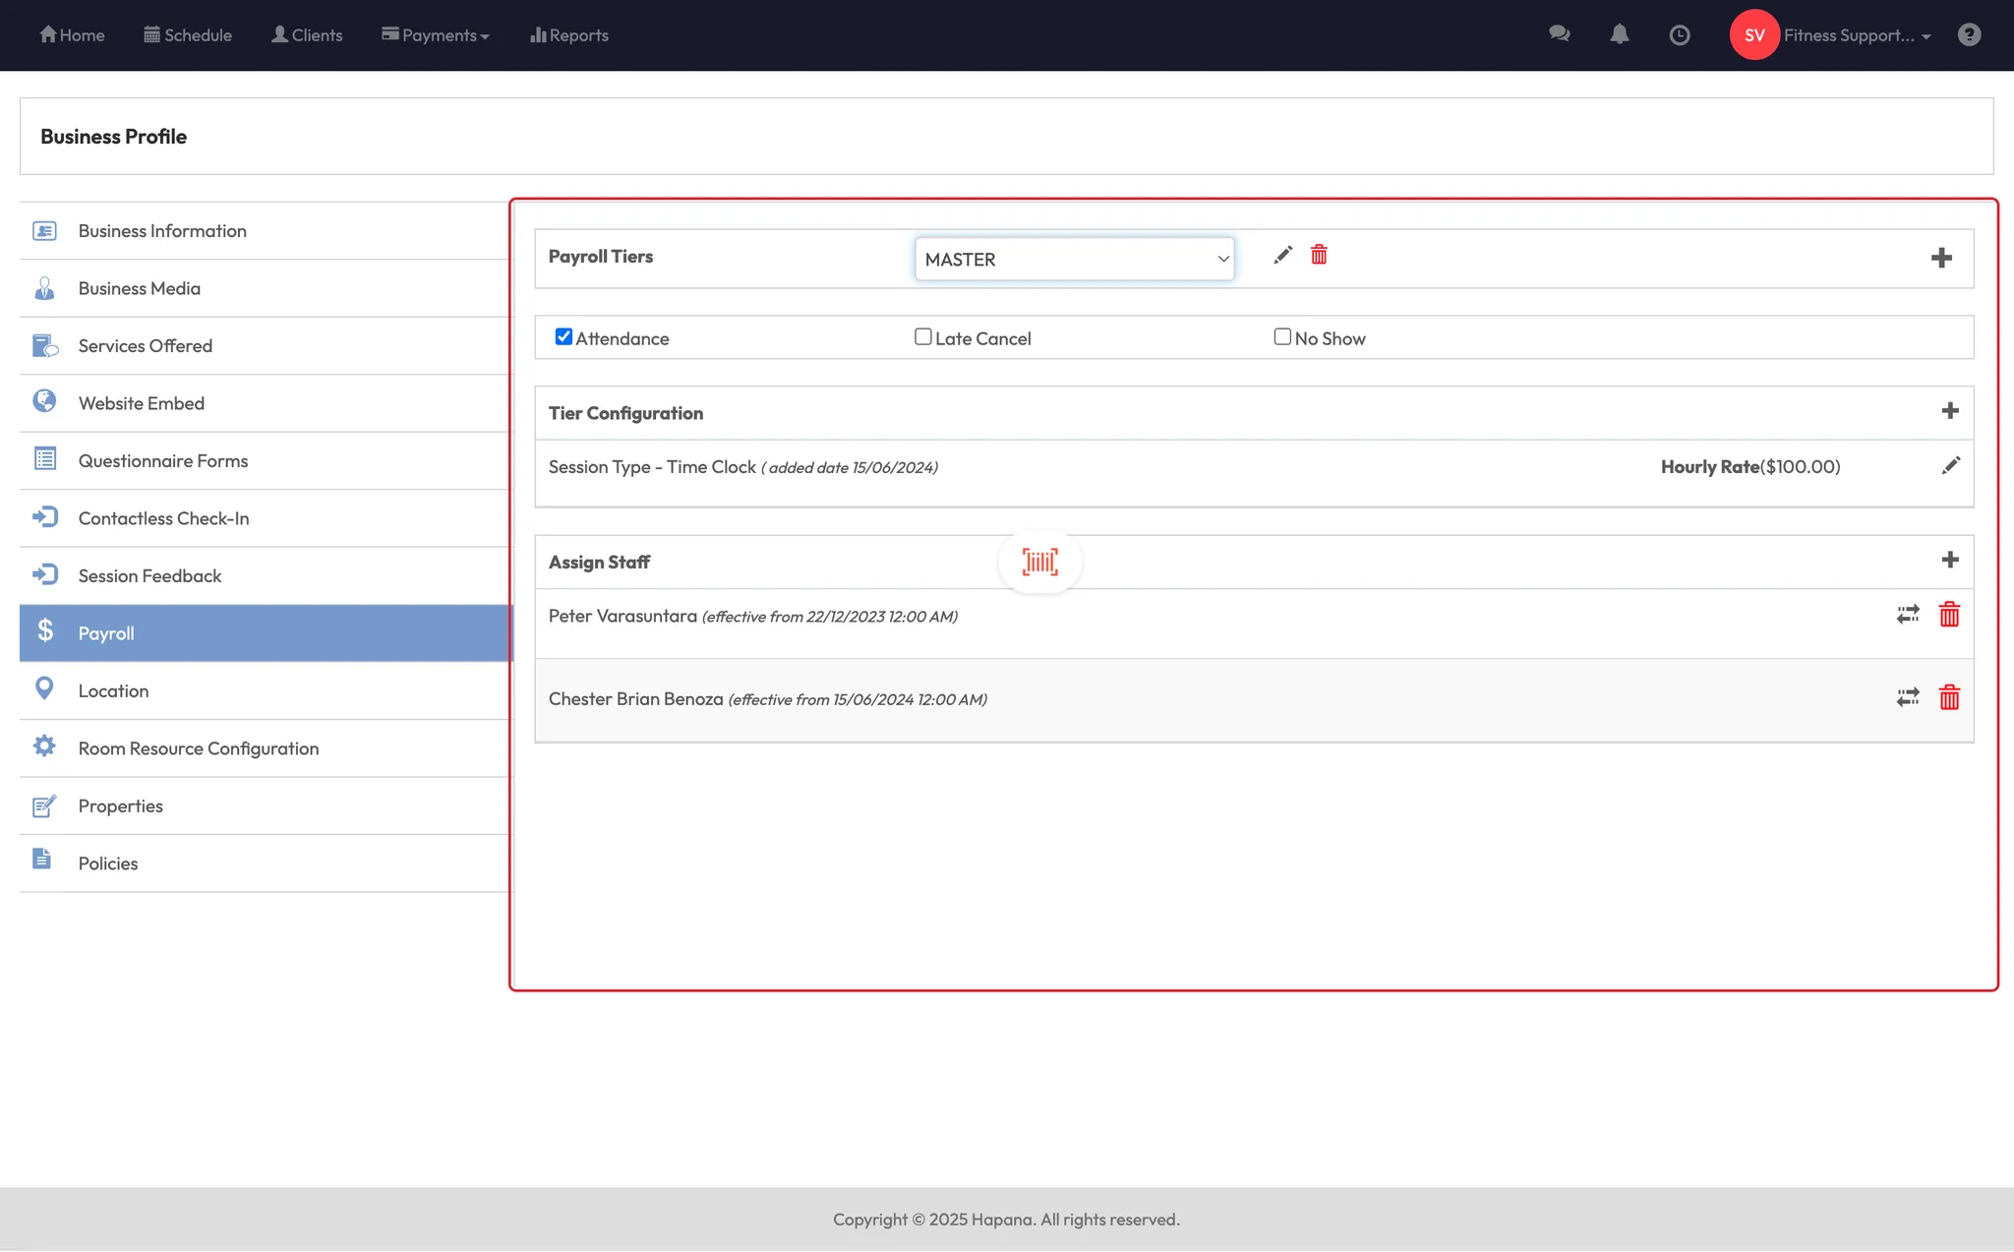The width and height of the screenshot is (2014, 1252).
Task: Remove Chester Brian Benoza from tier
Action: pos(1948,698)
